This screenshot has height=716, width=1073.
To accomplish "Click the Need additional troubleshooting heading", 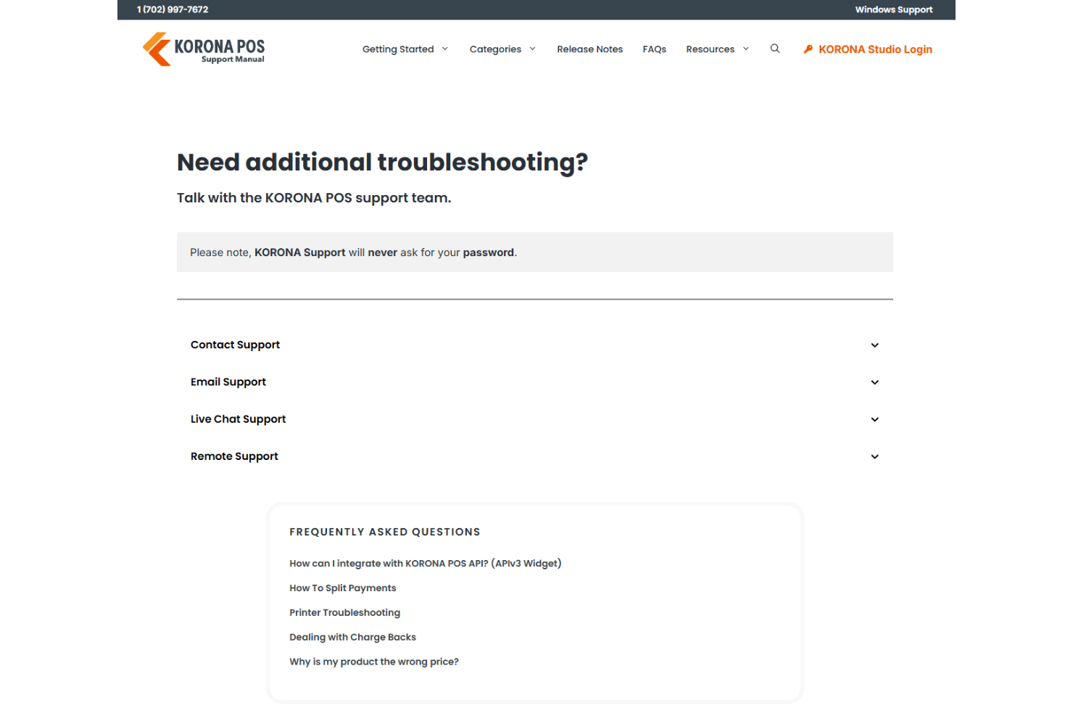I will [382, 162].
